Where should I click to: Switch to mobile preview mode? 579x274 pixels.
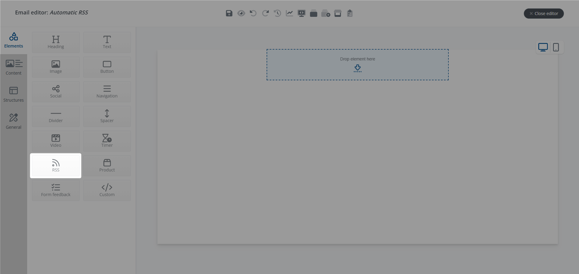[x=556, y=47]
